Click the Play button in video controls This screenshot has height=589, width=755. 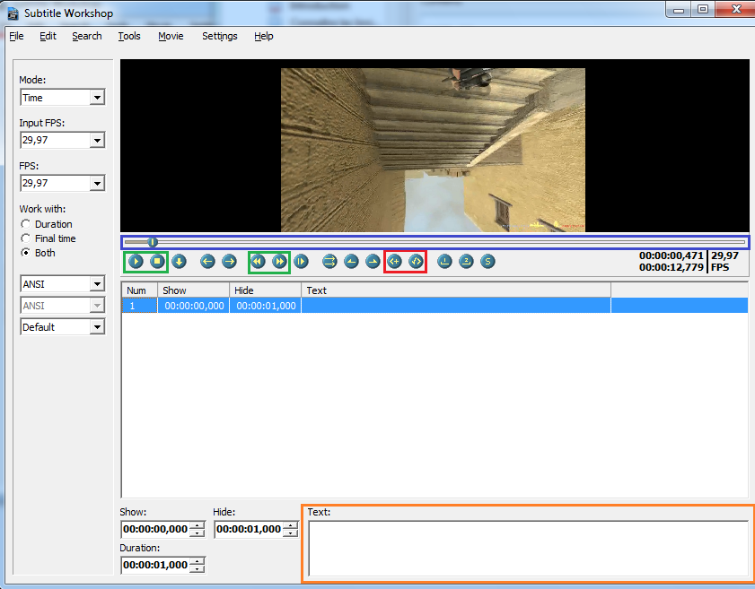(x=136, y=262)
